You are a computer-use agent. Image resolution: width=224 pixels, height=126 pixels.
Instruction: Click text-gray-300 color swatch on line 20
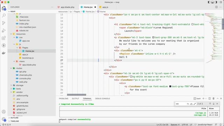[x=153, y=37]
